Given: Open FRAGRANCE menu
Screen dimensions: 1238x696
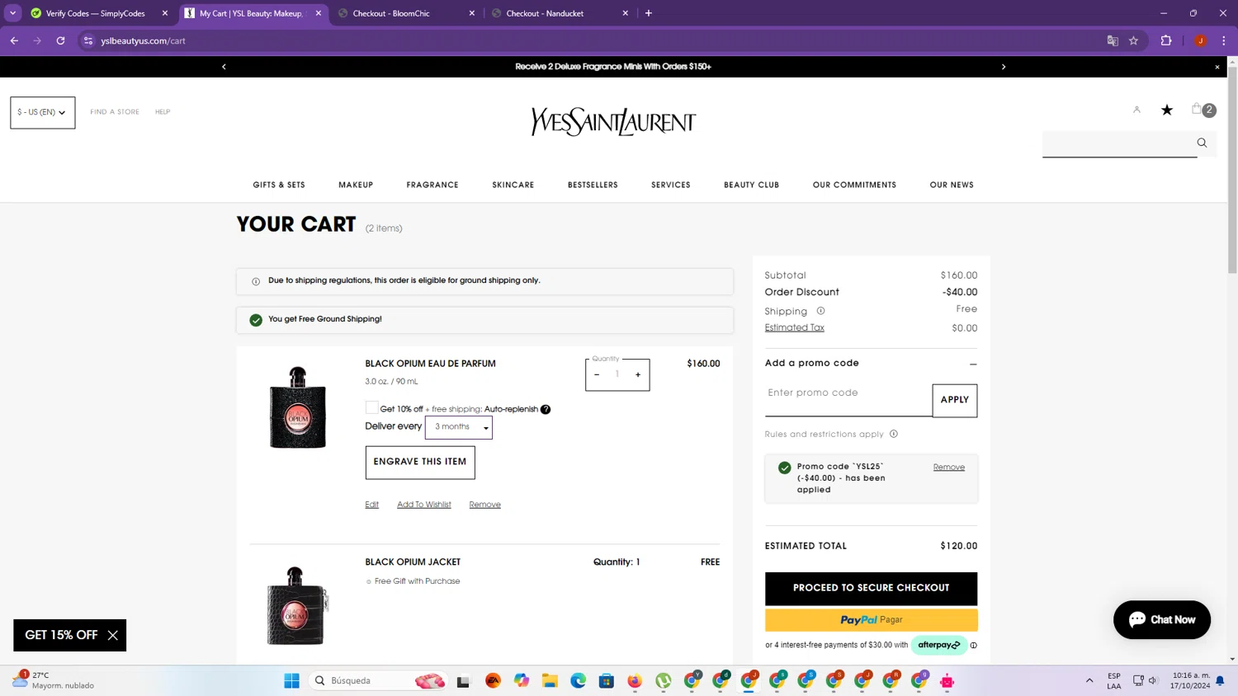Looking at the screenshot, I should coord(432,185).
